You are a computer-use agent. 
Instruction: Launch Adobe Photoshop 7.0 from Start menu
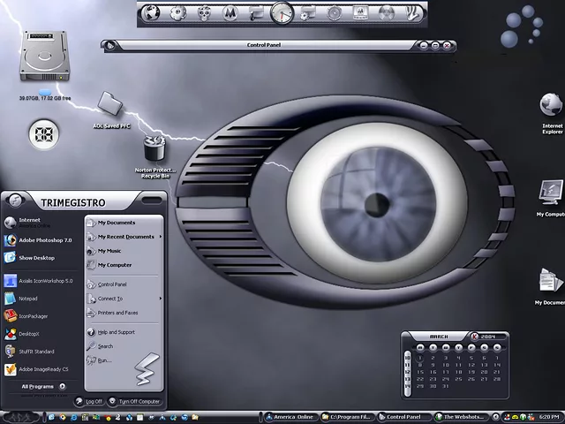point(44,239)
